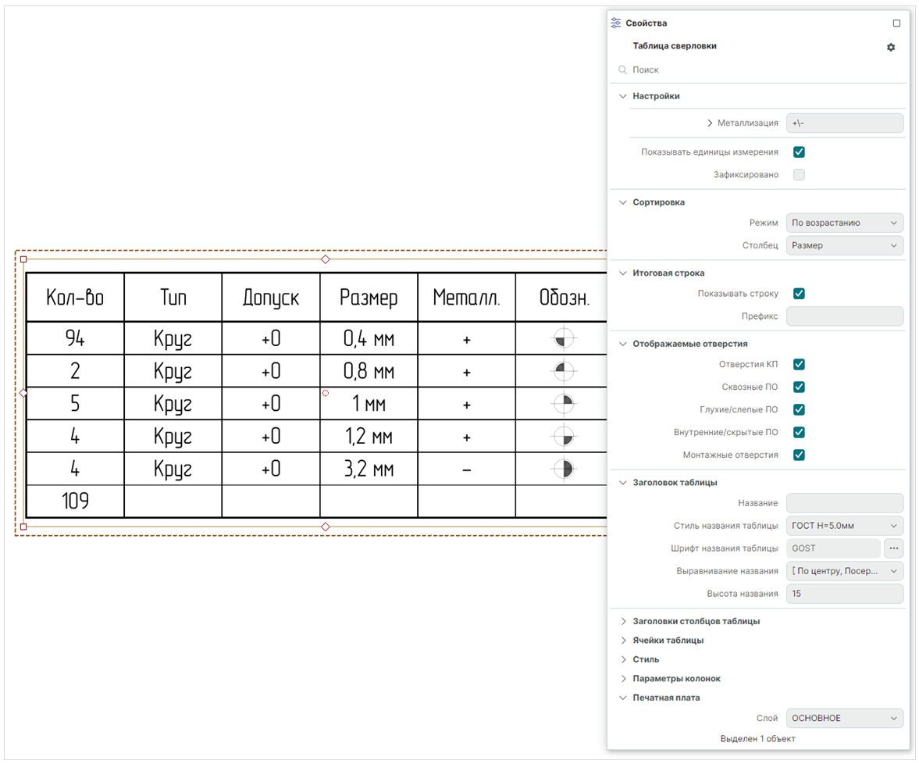The image size is (919, 764).
Task: Click the Высота названия field with 15
Action: pyautogui.click(x=844, y=594)
